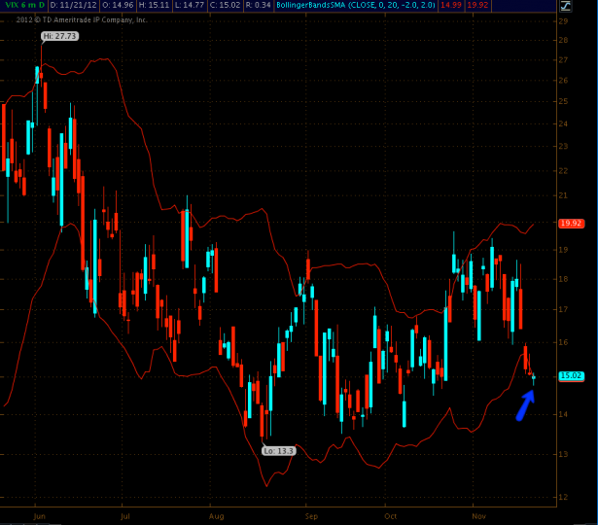
Task: Click the Jun label on time axis
Action: click(x=39, y=518)
